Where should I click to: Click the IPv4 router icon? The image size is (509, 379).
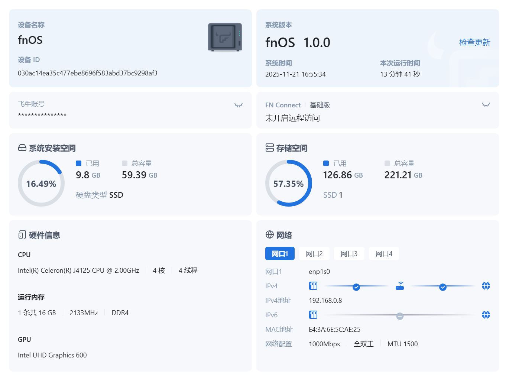point(400,286)
